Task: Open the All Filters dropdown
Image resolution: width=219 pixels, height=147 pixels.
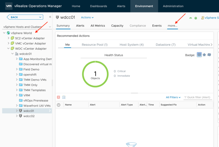Action: point(173,97)
